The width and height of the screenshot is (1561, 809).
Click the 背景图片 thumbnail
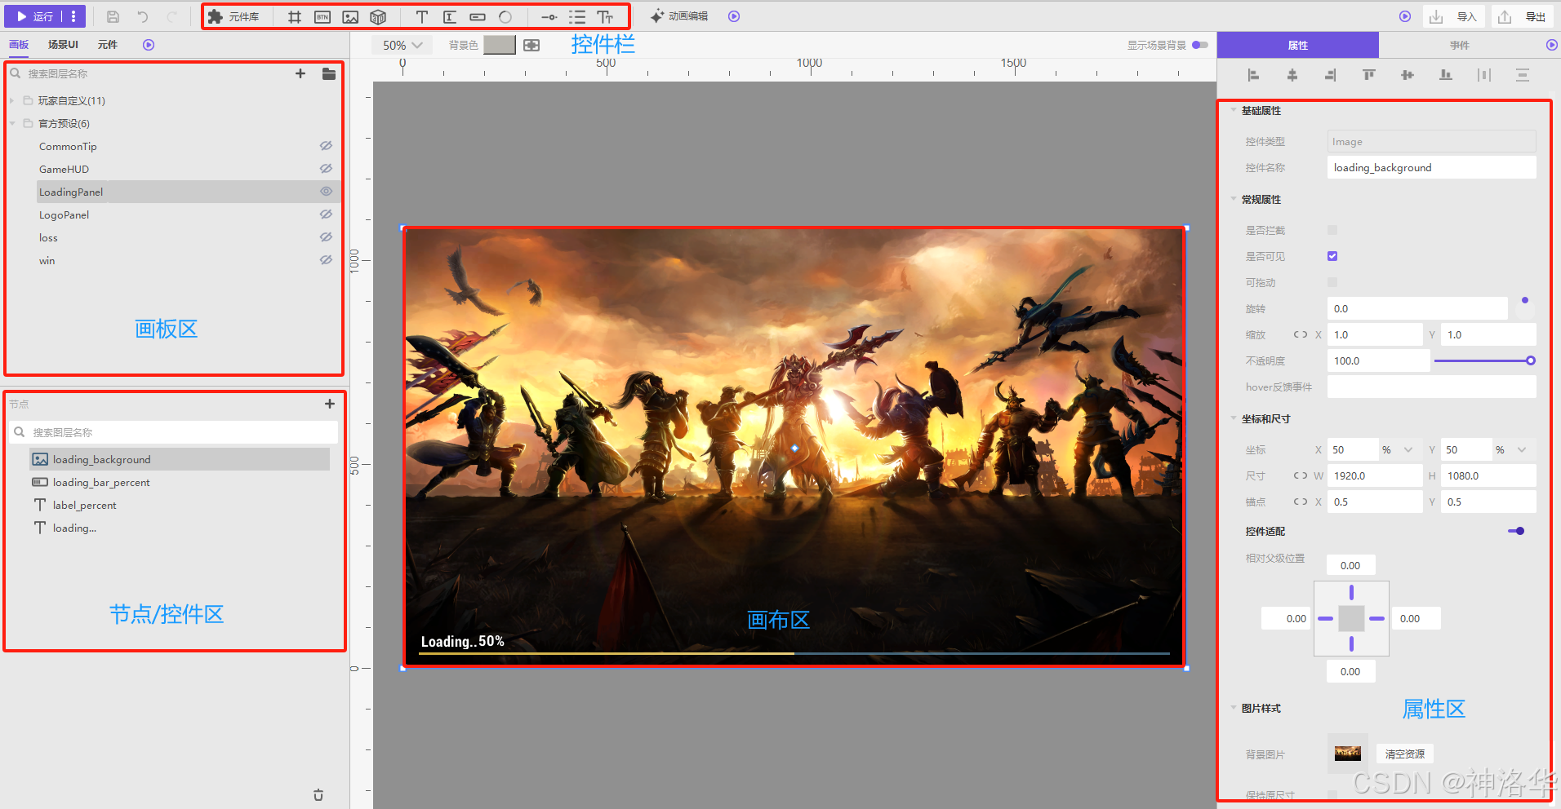(1348, 754)
